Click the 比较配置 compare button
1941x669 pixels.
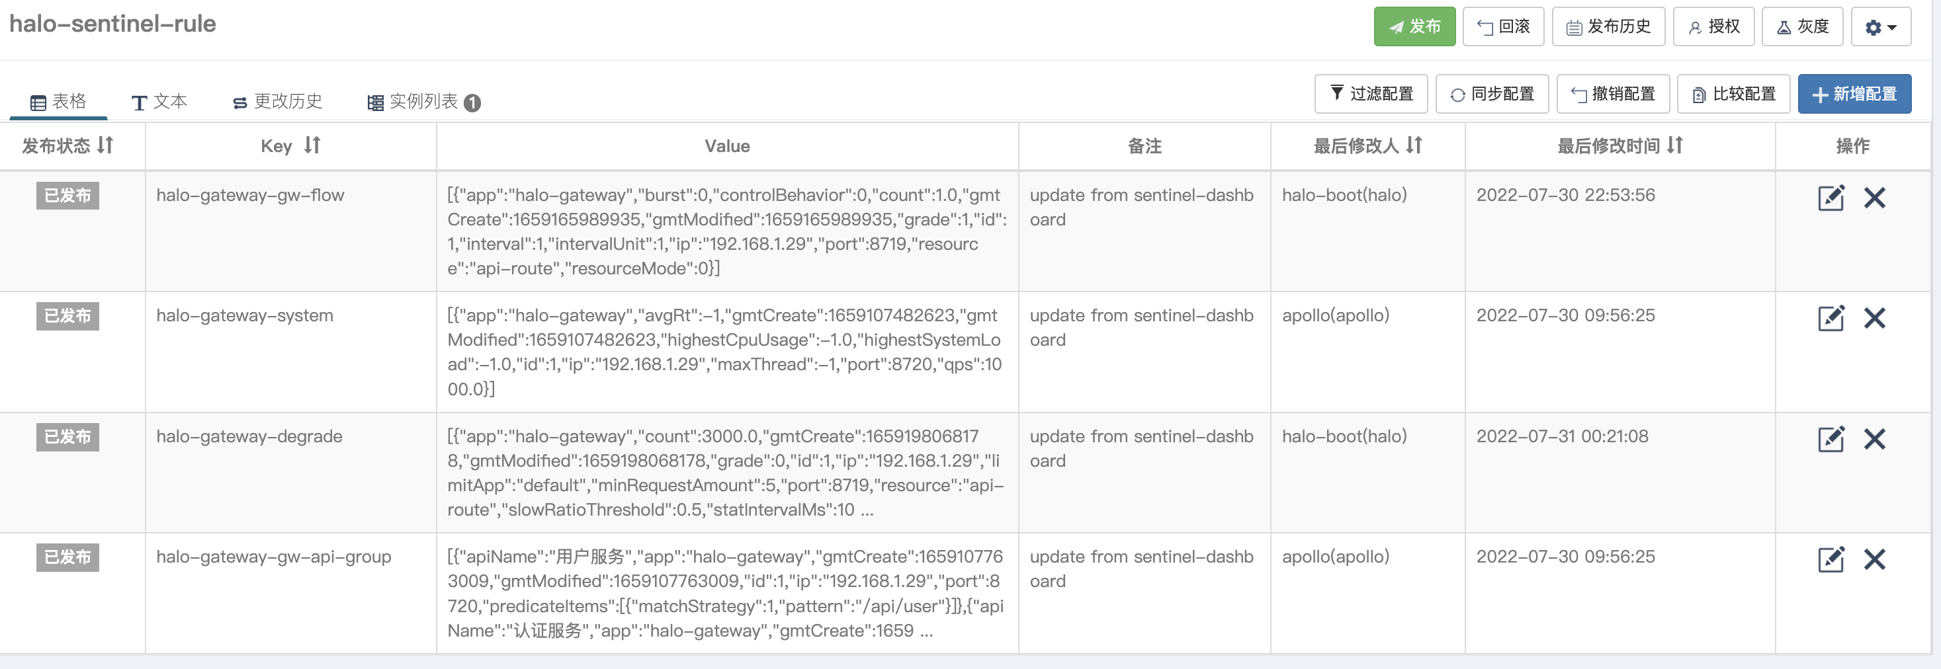click(x=1733, y=94)
